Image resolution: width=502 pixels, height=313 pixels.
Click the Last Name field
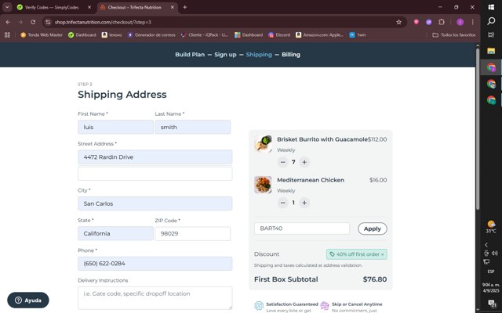click(x=193, y=127)
